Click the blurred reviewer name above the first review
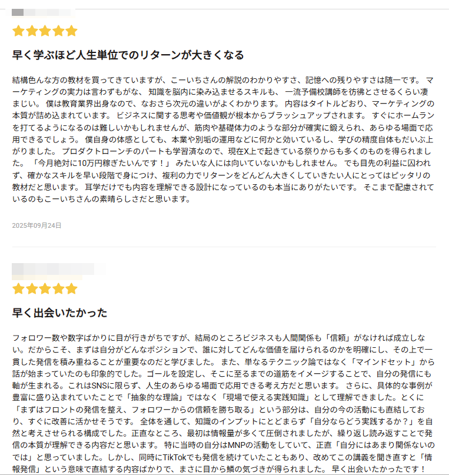 (39, 12)
